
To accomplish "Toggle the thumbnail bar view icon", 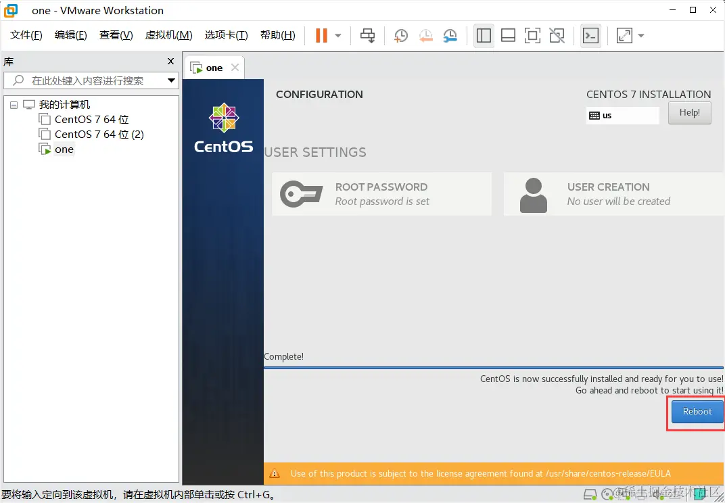I will point(508,36).
